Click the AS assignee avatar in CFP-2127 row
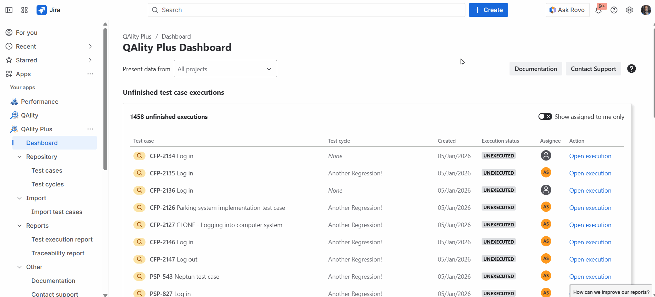This screenshot has width=655, height=297. coord(546,224)
